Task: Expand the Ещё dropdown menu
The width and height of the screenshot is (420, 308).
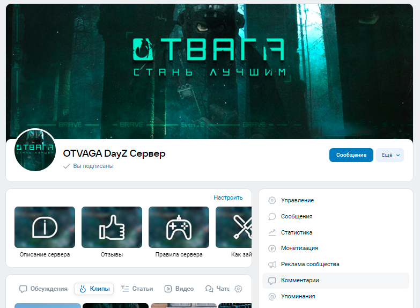Action: coord(390,155)
